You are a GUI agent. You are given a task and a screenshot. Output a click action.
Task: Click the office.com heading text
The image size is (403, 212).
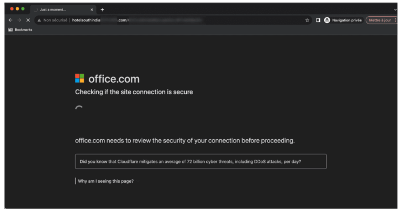coord(114,79)
